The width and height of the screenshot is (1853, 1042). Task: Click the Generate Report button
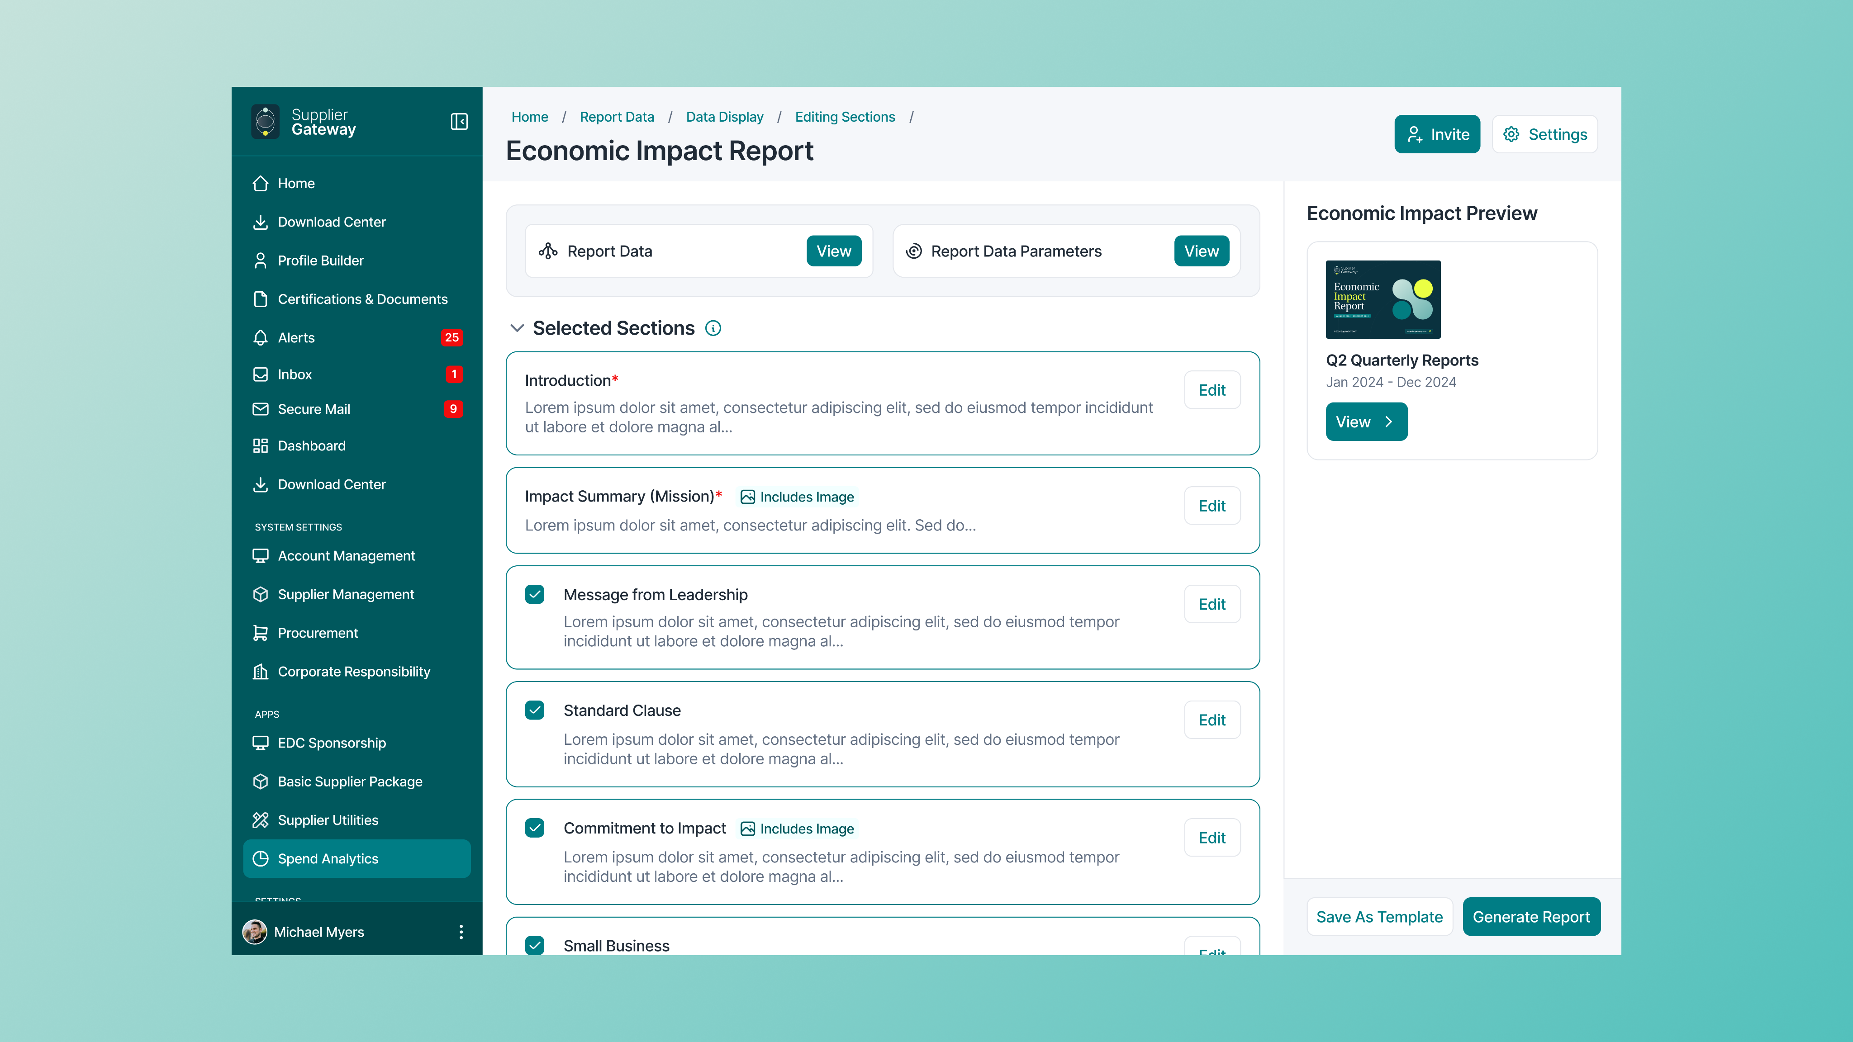[x=1531, y=917]
